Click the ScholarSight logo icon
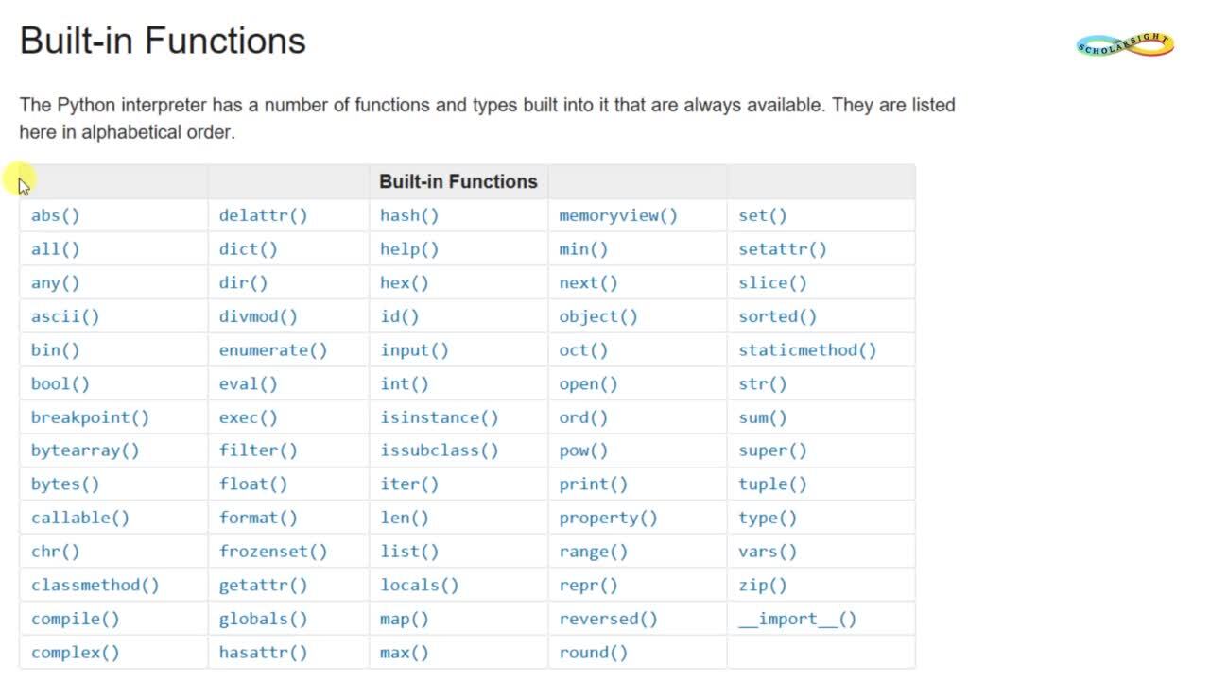Image resolution: width=1210 pixels, height=680 pixels. 1125,44
